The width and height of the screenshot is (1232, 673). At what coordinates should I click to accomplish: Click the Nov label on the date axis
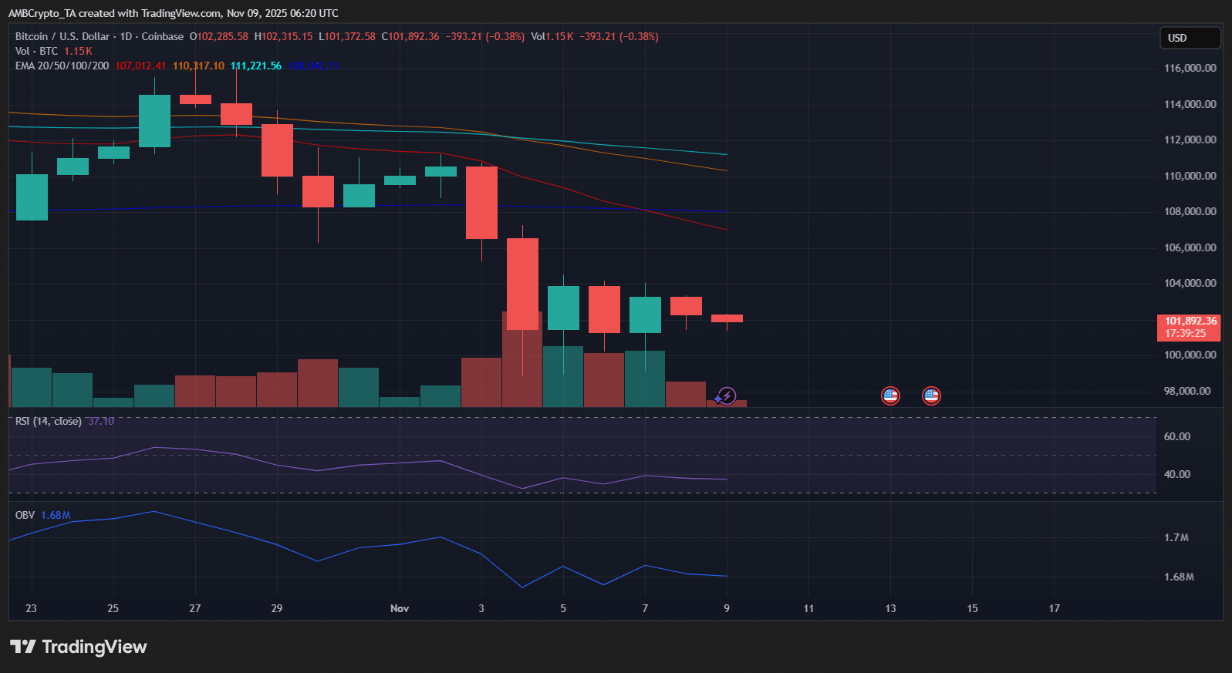pyautogui.click(x=400, y=608)
